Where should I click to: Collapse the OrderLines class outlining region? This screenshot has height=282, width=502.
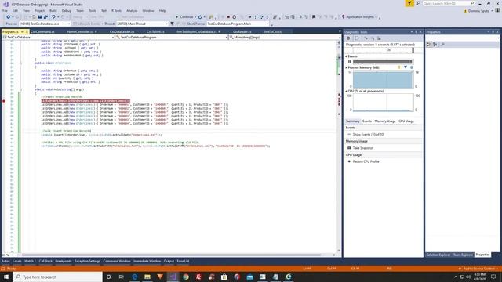(x=21, y=63)
